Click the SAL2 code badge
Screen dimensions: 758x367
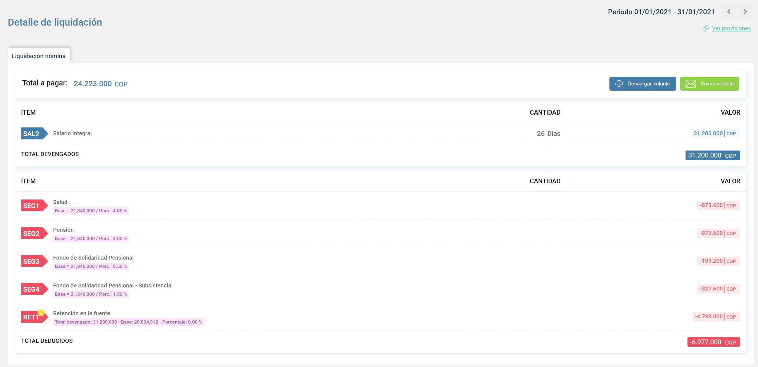pos(34,134)
